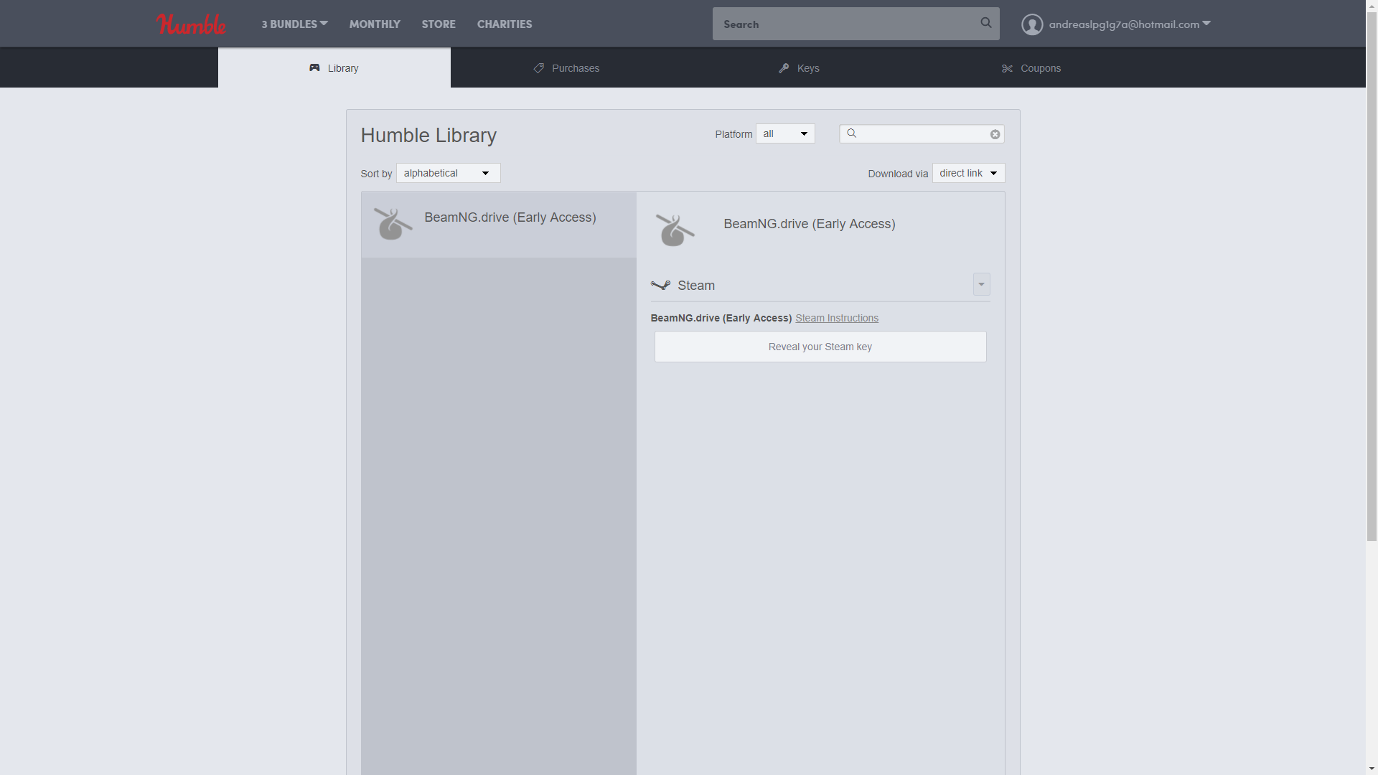Image resolution: width=1378 pixels, height=775 pixels.
Task: Clear the library search field
Action: (x=995, y=134)
